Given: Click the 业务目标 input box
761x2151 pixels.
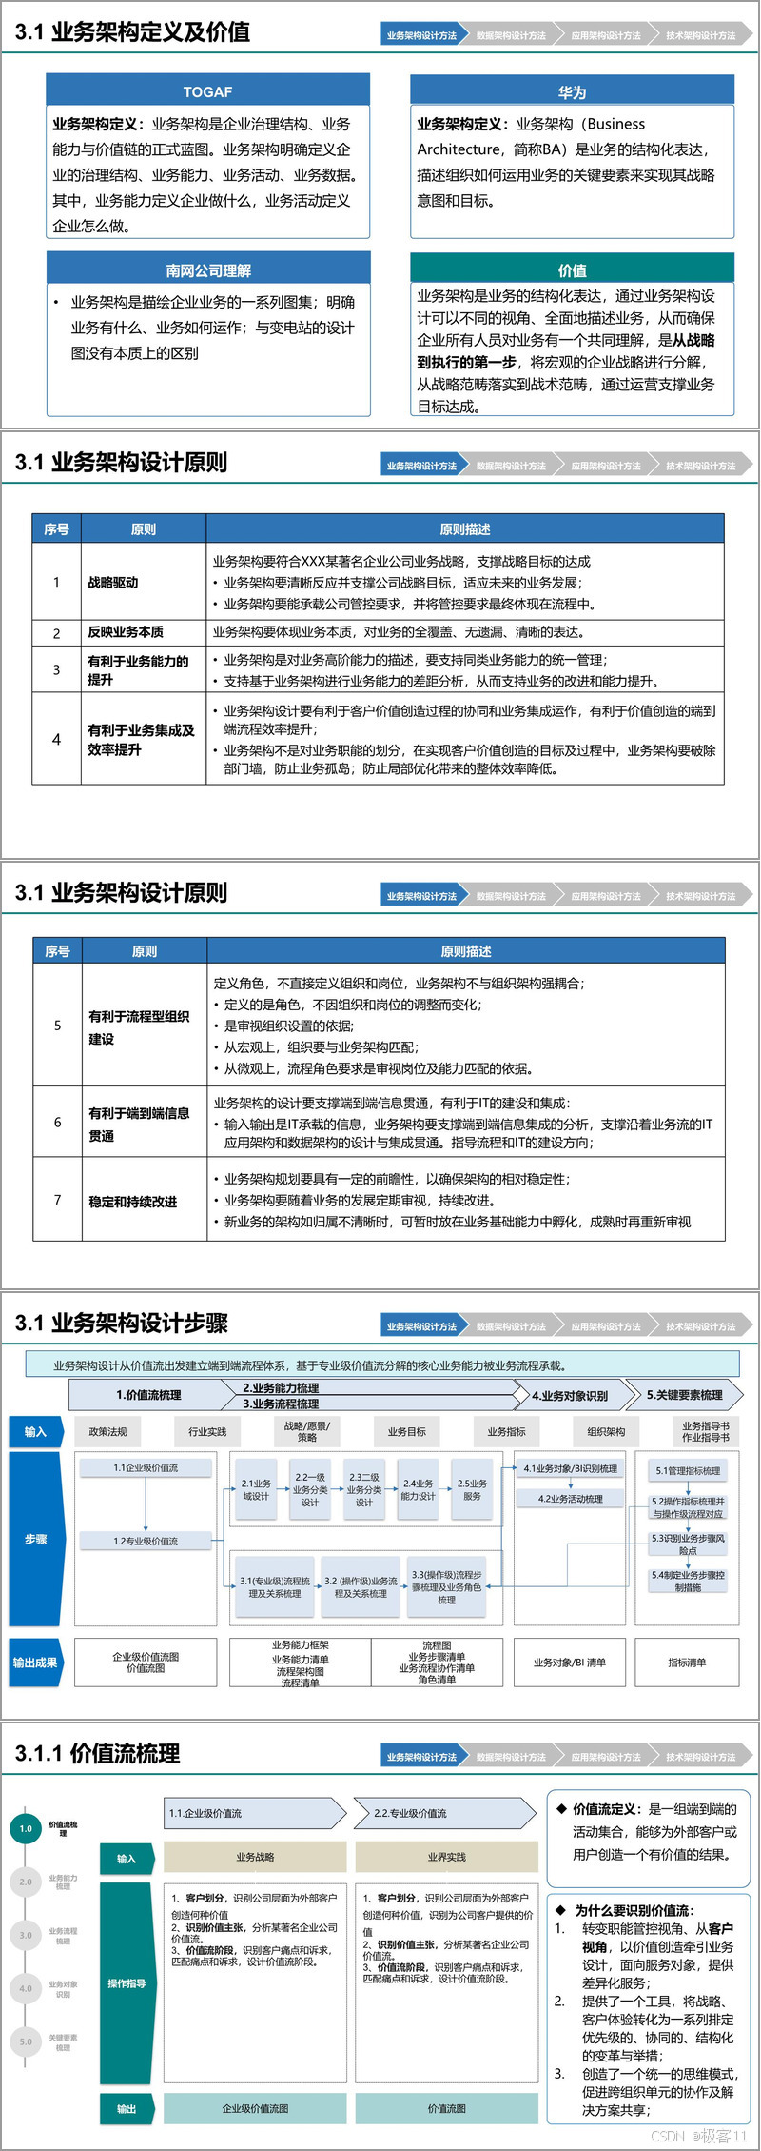Looking at the screenshot, I should click(x=407, y=1431).
